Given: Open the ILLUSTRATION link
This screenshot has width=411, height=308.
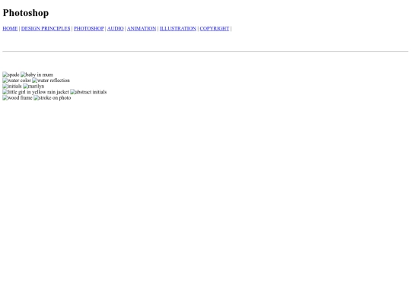Looking at the screenshot, I should (178, 29).
